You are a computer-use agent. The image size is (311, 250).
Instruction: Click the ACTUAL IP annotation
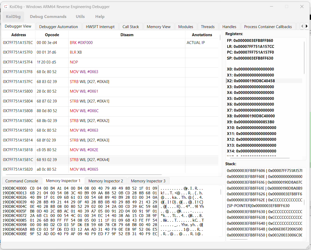tap(195, 42)
